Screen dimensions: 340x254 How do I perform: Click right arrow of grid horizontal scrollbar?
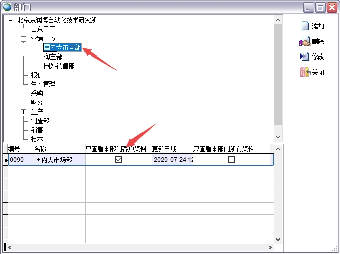tap(270, 248)
